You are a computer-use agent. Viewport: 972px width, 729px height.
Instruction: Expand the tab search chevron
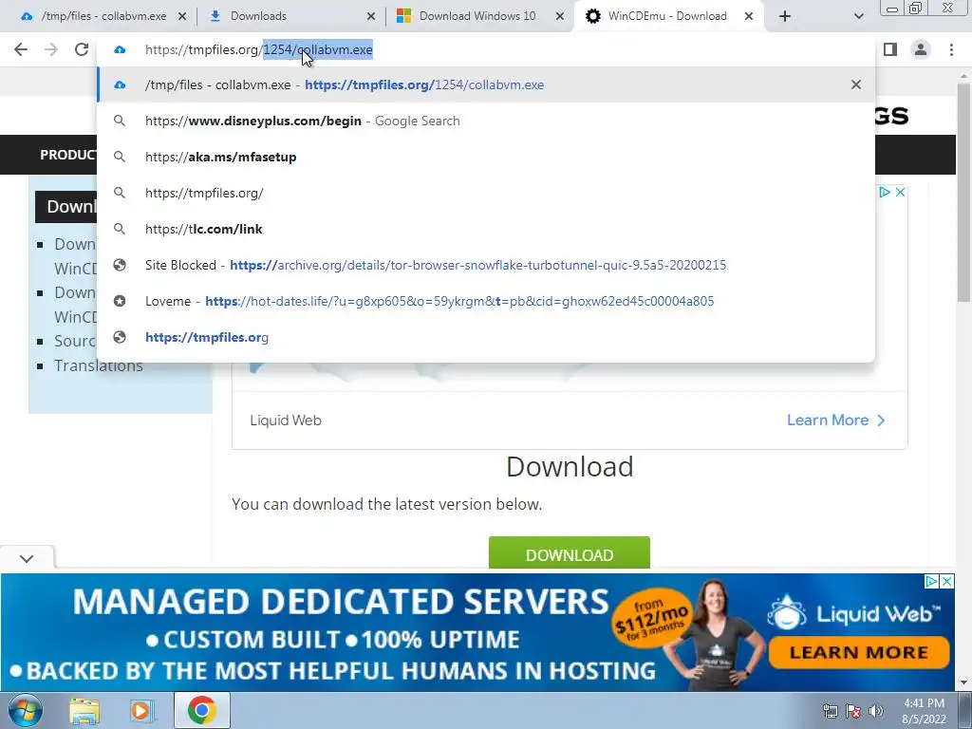[x=858, y=16]
